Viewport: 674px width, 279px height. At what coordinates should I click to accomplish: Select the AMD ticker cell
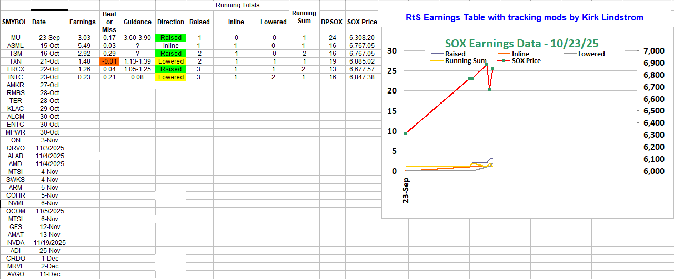point(15,164)
